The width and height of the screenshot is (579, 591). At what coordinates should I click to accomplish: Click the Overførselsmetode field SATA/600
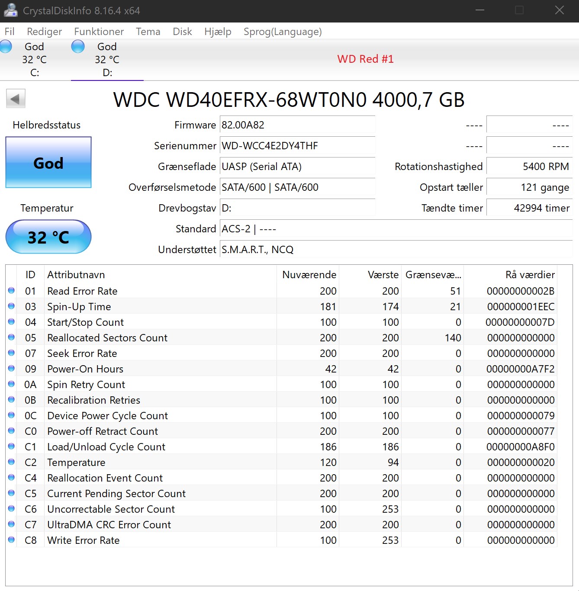(x=297, y=187)
